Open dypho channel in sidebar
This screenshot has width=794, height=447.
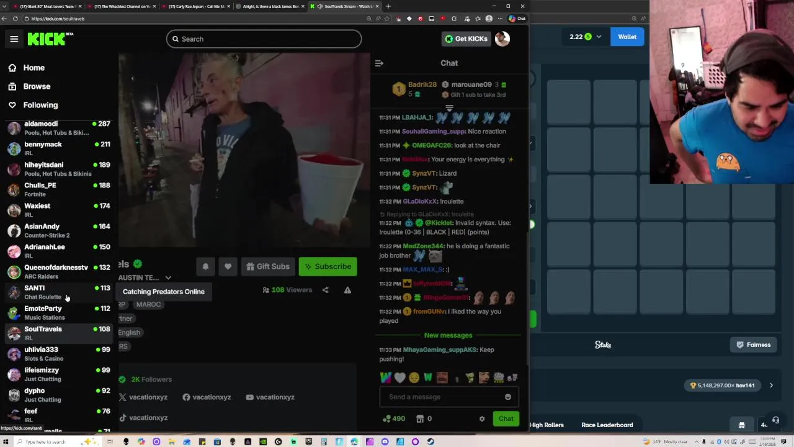coord(59,394)
